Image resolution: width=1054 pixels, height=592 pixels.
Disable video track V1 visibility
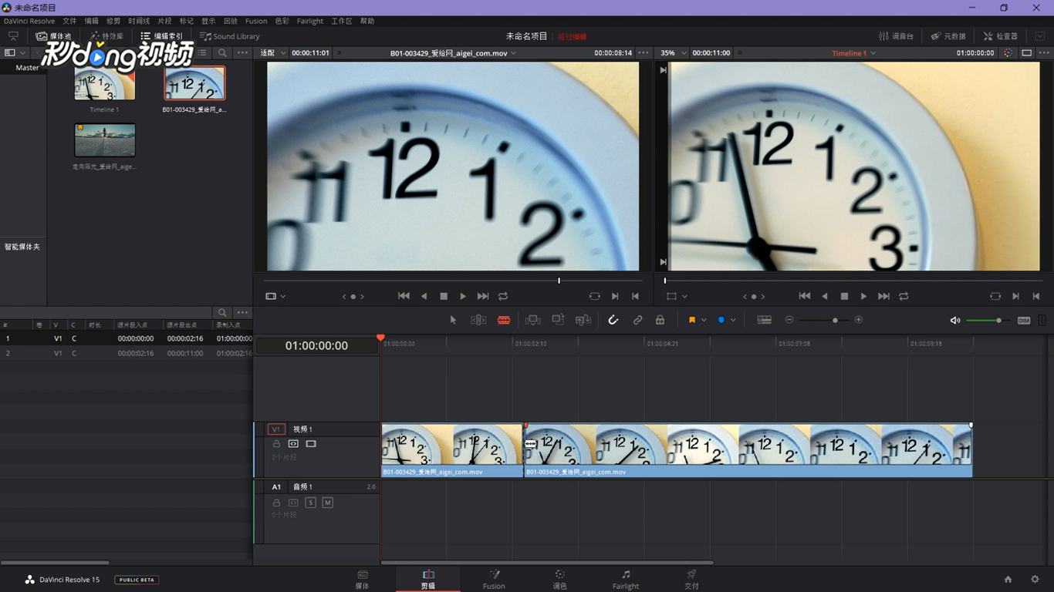311,444
